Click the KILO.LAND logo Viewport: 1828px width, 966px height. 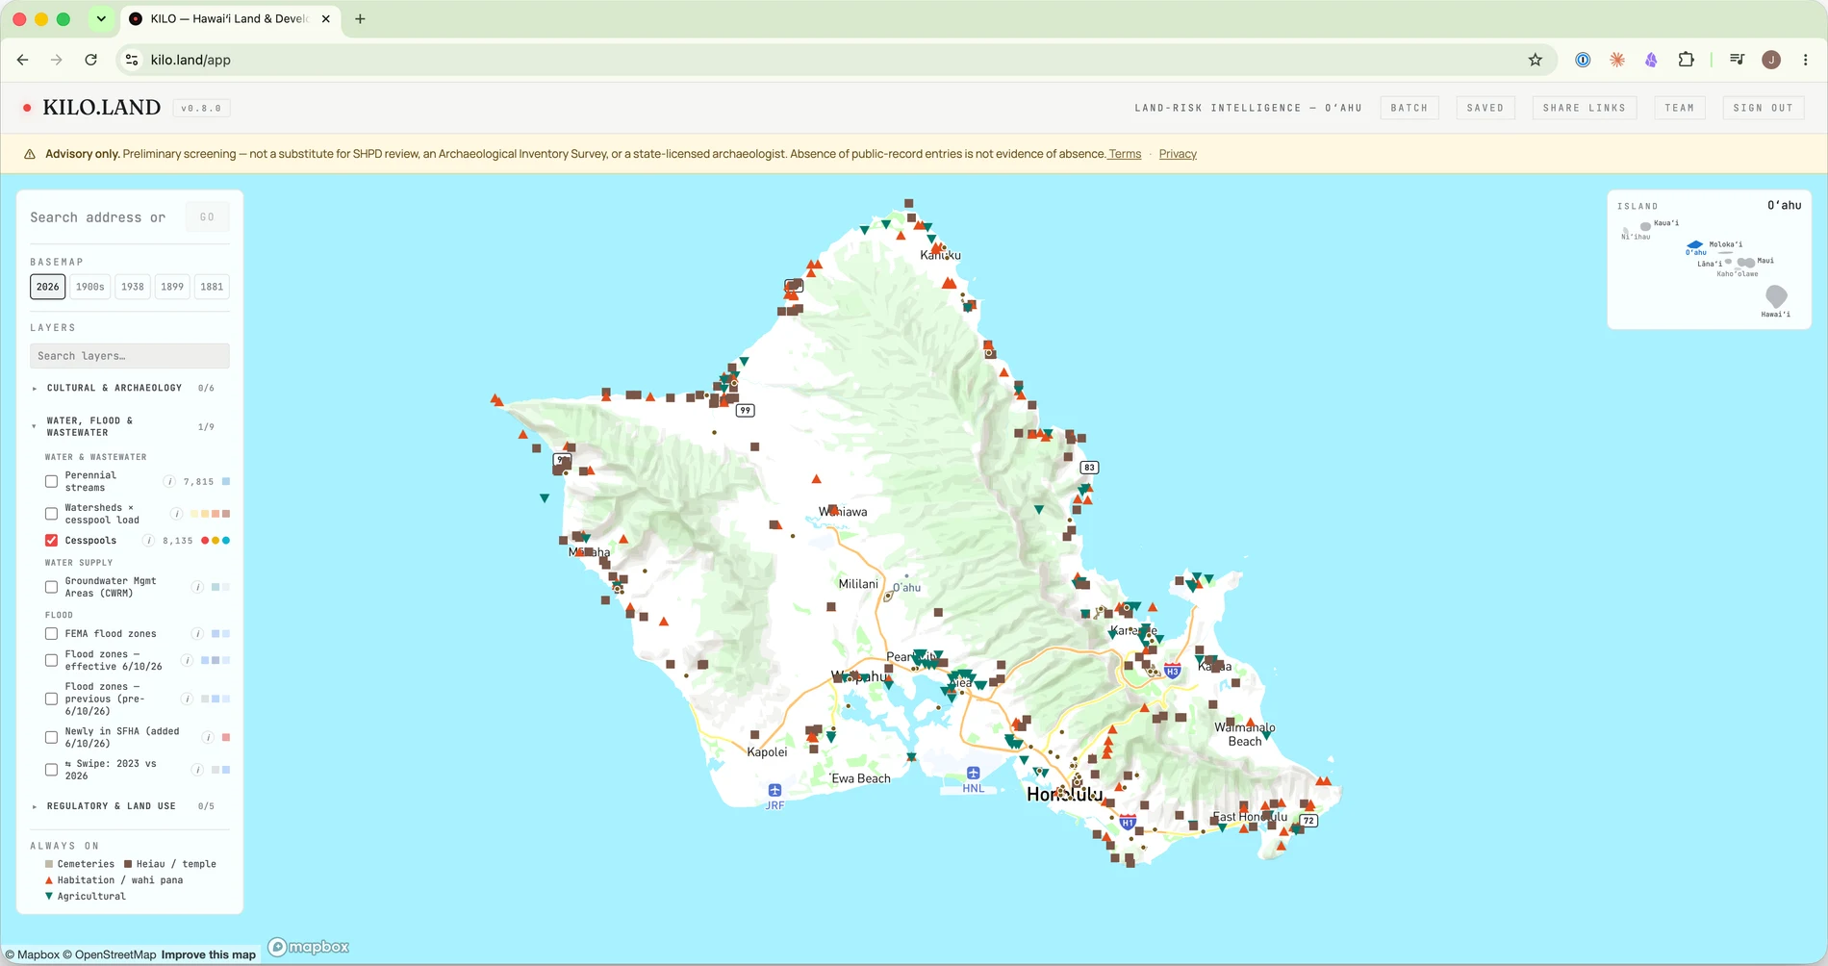[x=102, y=107]
